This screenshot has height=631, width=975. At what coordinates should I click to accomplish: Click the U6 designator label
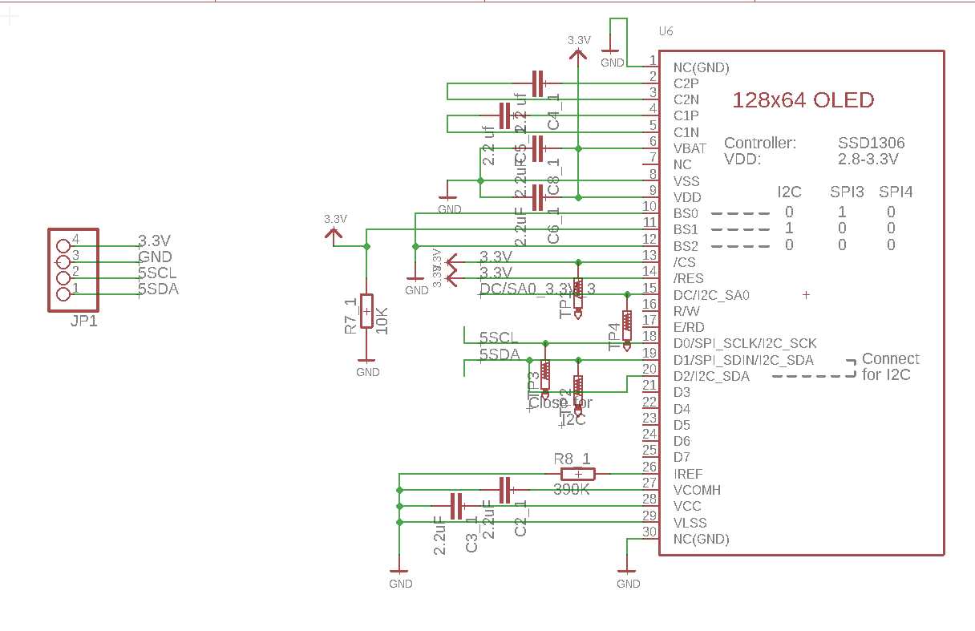click(x=666, y=31)
